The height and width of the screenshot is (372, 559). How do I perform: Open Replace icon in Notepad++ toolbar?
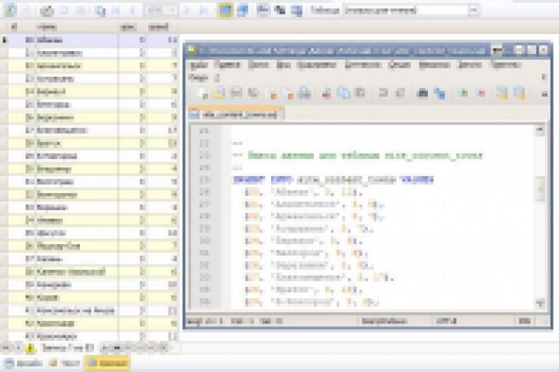click(x=439, y=93)
